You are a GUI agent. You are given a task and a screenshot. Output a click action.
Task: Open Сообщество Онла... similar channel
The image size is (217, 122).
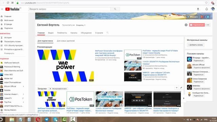201,93
